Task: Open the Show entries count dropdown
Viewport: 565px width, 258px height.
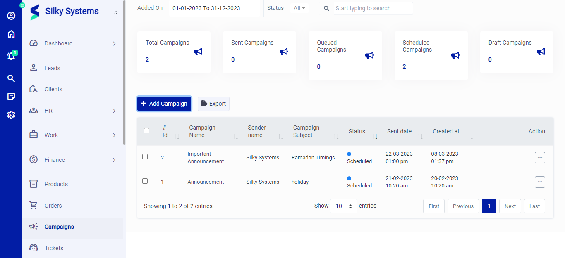Action: tap(343, 206)
